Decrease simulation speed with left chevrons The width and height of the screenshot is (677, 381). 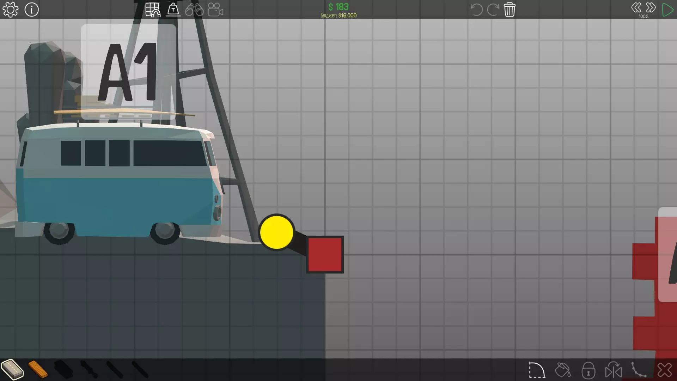pyautogui.click(x=636, y=8)
